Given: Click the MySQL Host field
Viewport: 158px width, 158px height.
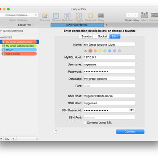Looking at the screenshot, I should click(109, 57).
